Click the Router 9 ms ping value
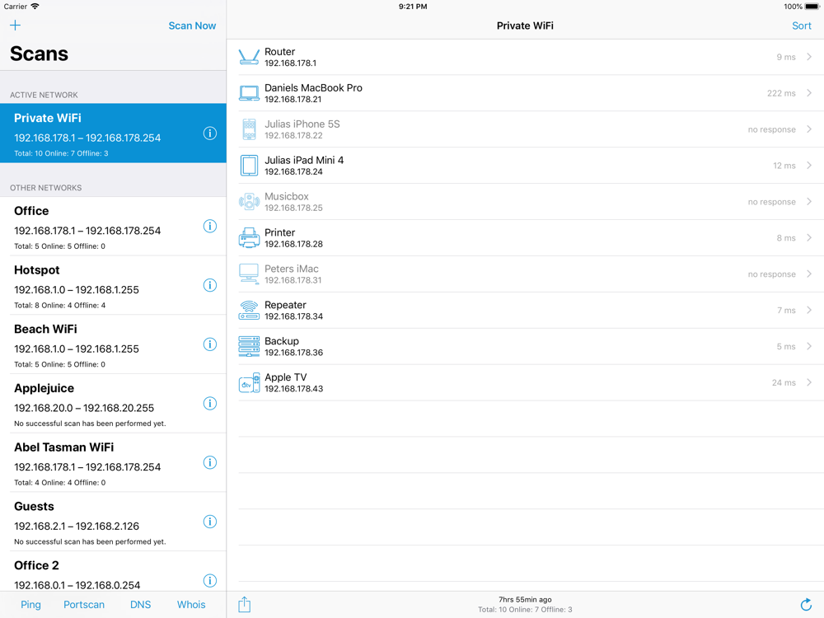The image size is (824, 618). coord(786,58)
